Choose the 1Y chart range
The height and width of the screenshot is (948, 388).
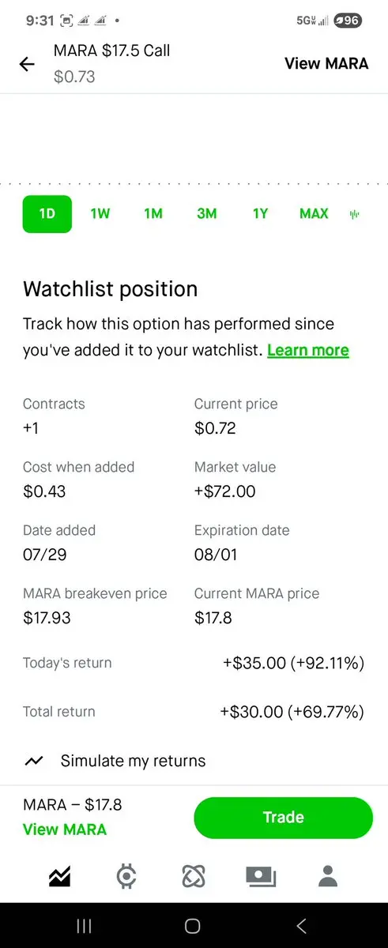coord(260,214)
